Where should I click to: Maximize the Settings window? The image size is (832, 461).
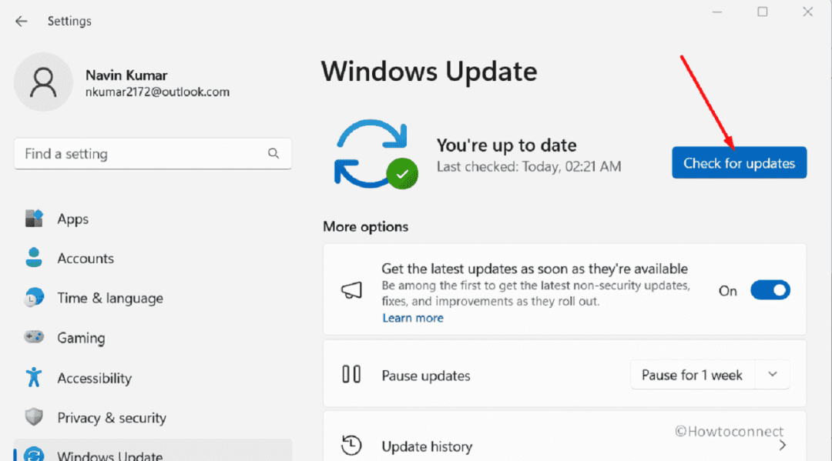762,12
